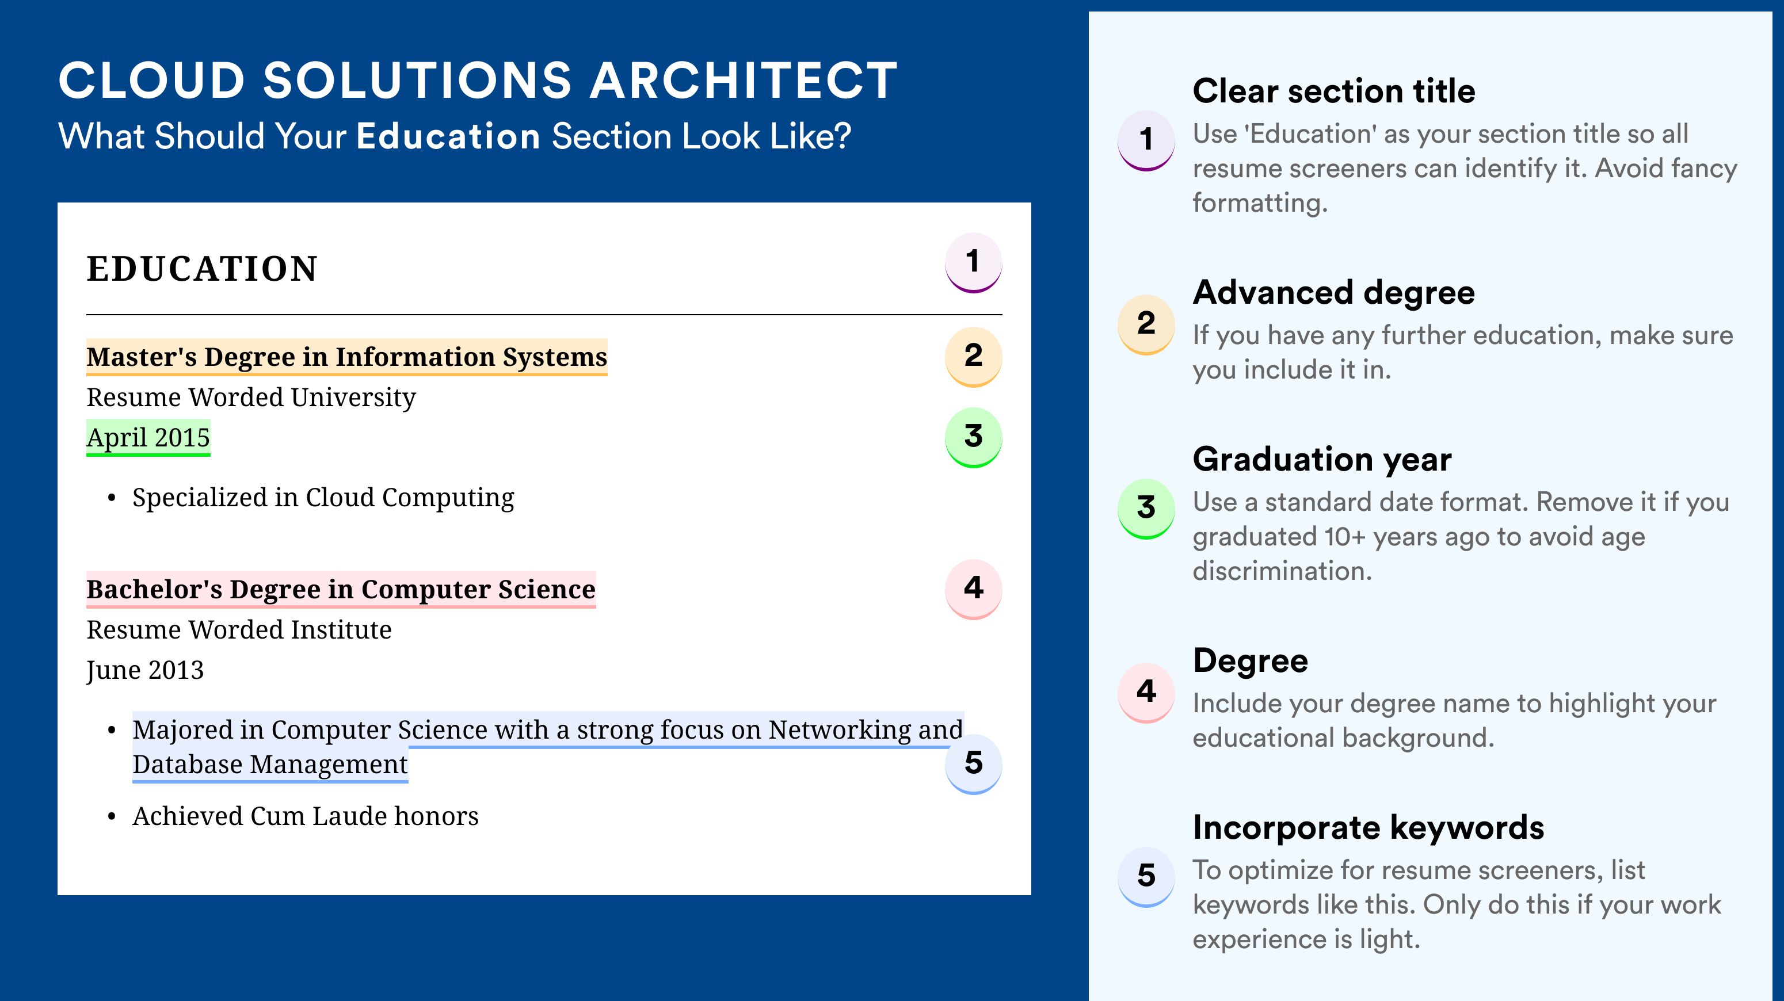This screenshot has width=1784, height=1001.
Task: Select the highlighted Master's Degree in Information Systems
Action: (347, 357)
